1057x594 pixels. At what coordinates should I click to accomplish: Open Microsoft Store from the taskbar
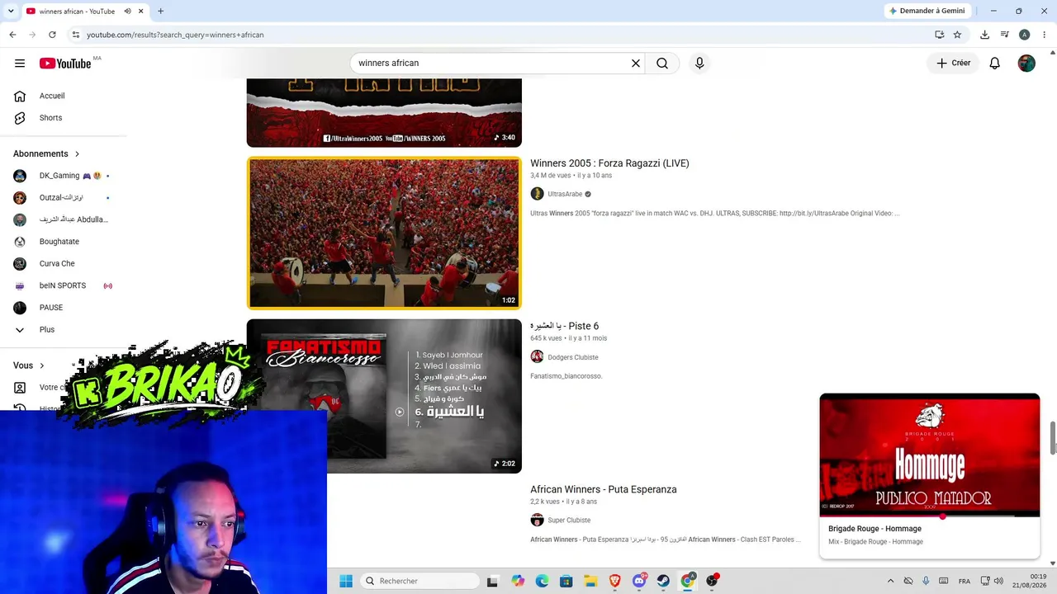(x=566, y=581)
